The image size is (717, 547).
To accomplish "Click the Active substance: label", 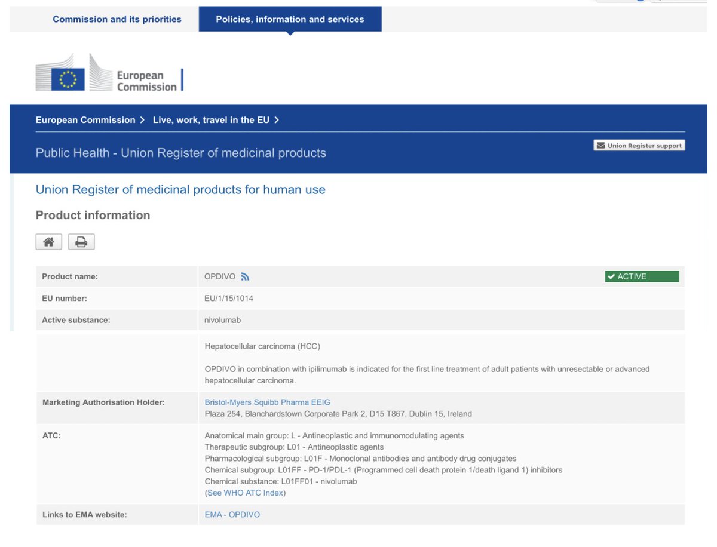I will click(76, 320).
